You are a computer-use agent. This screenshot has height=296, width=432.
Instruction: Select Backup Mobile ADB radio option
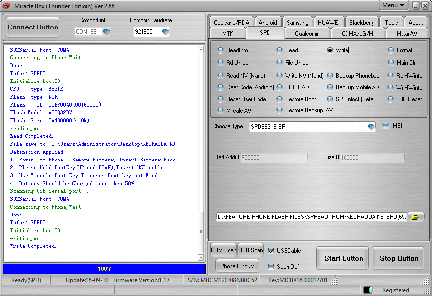(330, 87)
